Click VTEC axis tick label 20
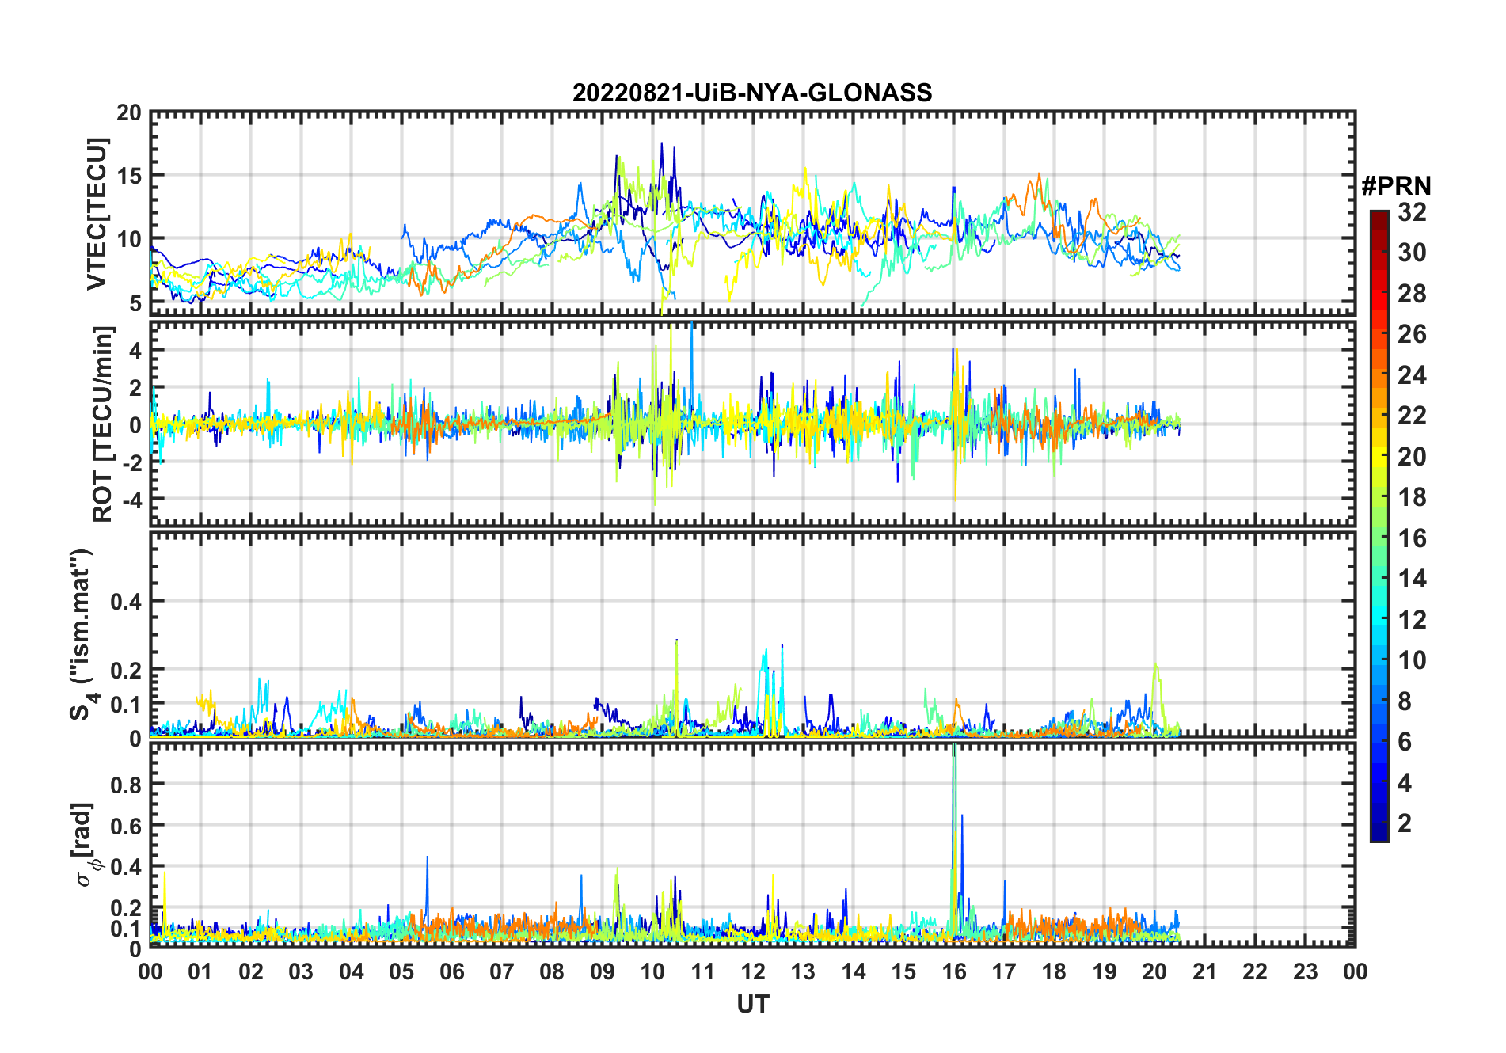The image size is (1506, 1053). (x=129, y=113)
